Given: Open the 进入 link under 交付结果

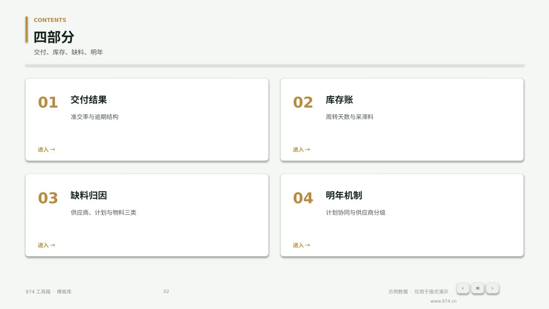Looking at the screenshot, I should click(x=46, y=150).
